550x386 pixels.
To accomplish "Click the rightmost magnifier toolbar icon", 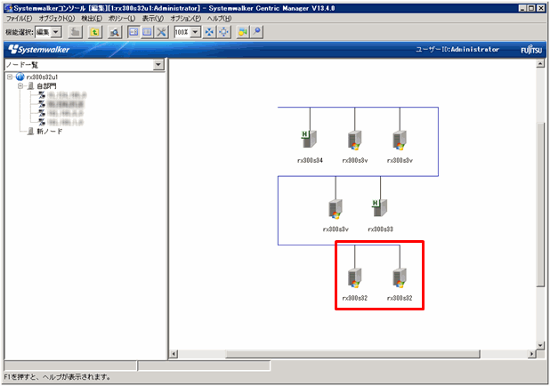I will pos(257,32).
